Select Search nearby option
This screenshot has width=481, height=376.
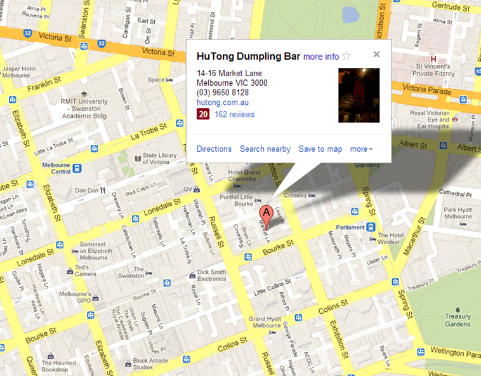tap(265, 149)
